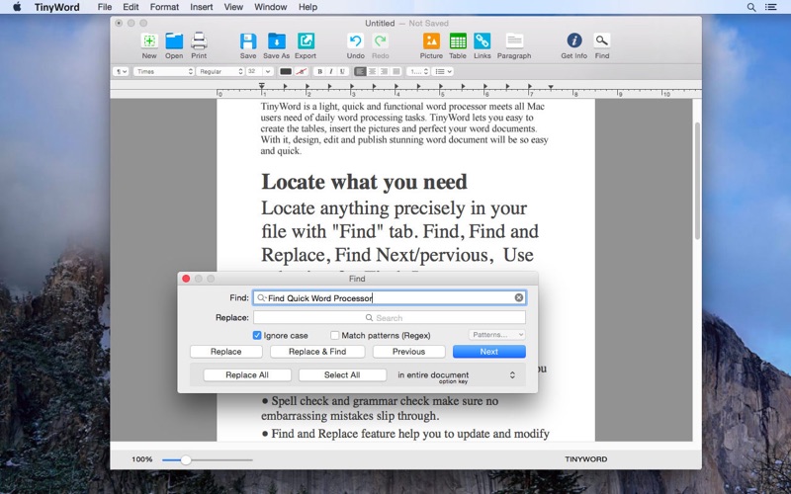Click the 100% zoom percentage label

(x=141, y=459)
